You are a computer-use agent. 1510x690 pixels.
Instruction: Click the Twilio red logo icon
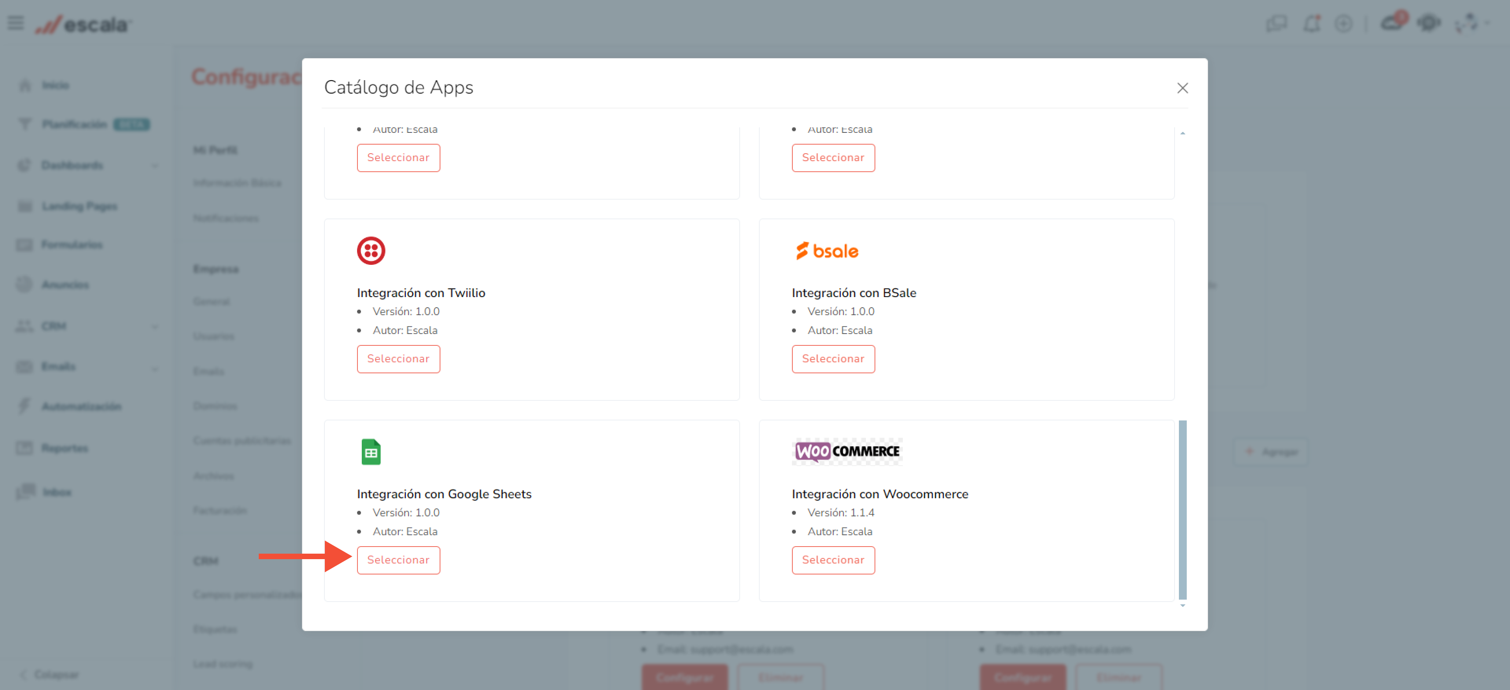(371, 251)
